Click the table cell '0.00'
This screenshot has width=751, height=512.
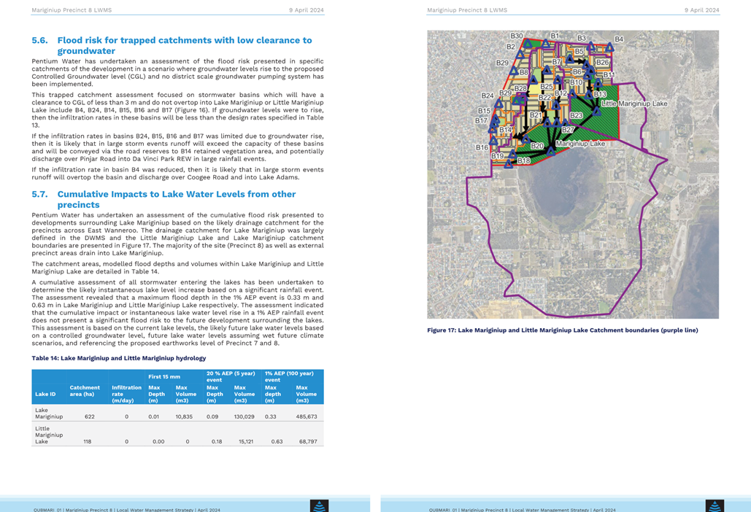pyautogui.click(x=158, y=442)
